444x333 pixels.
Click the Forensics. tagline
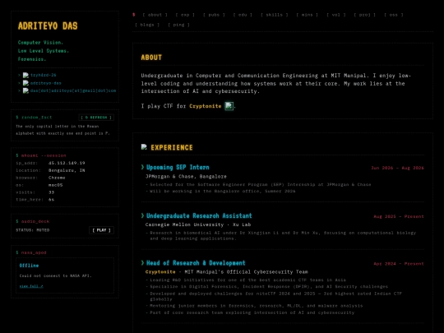32,59
